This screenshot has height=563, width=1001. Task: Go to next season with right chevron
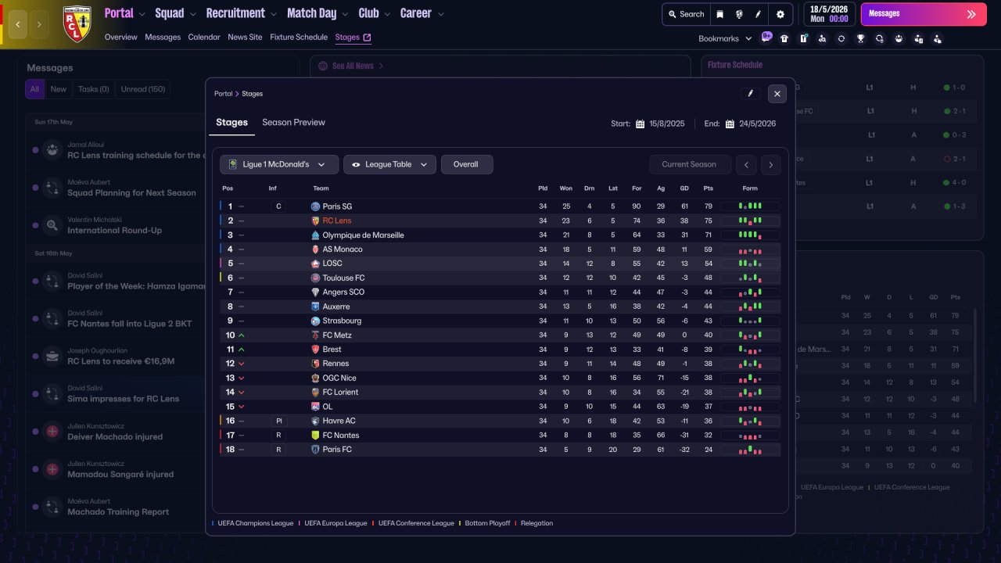(771, 164)
